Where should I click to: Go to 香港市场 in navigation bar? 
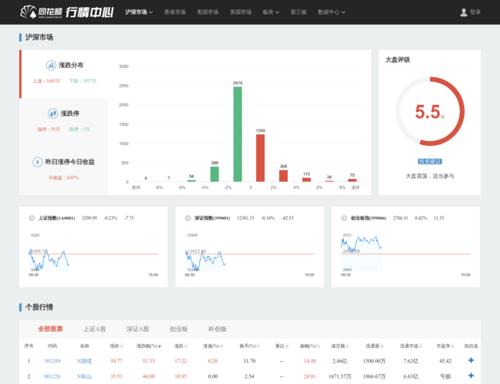click(175, 12)
